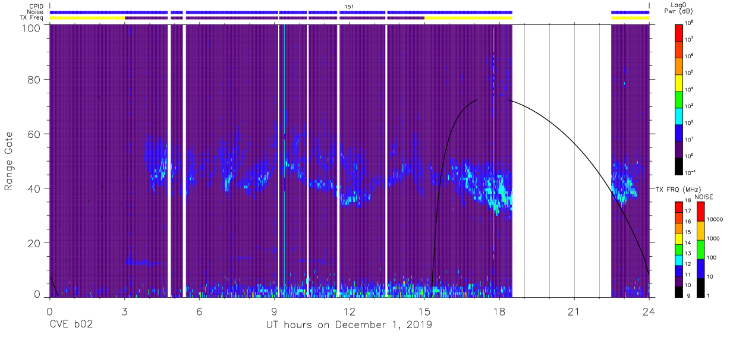This screenshot has height=337, width=730.
Task: Select the cyan segment of TX FRQ colorbar
Action: pyautogui.click(x=679, y=259)
